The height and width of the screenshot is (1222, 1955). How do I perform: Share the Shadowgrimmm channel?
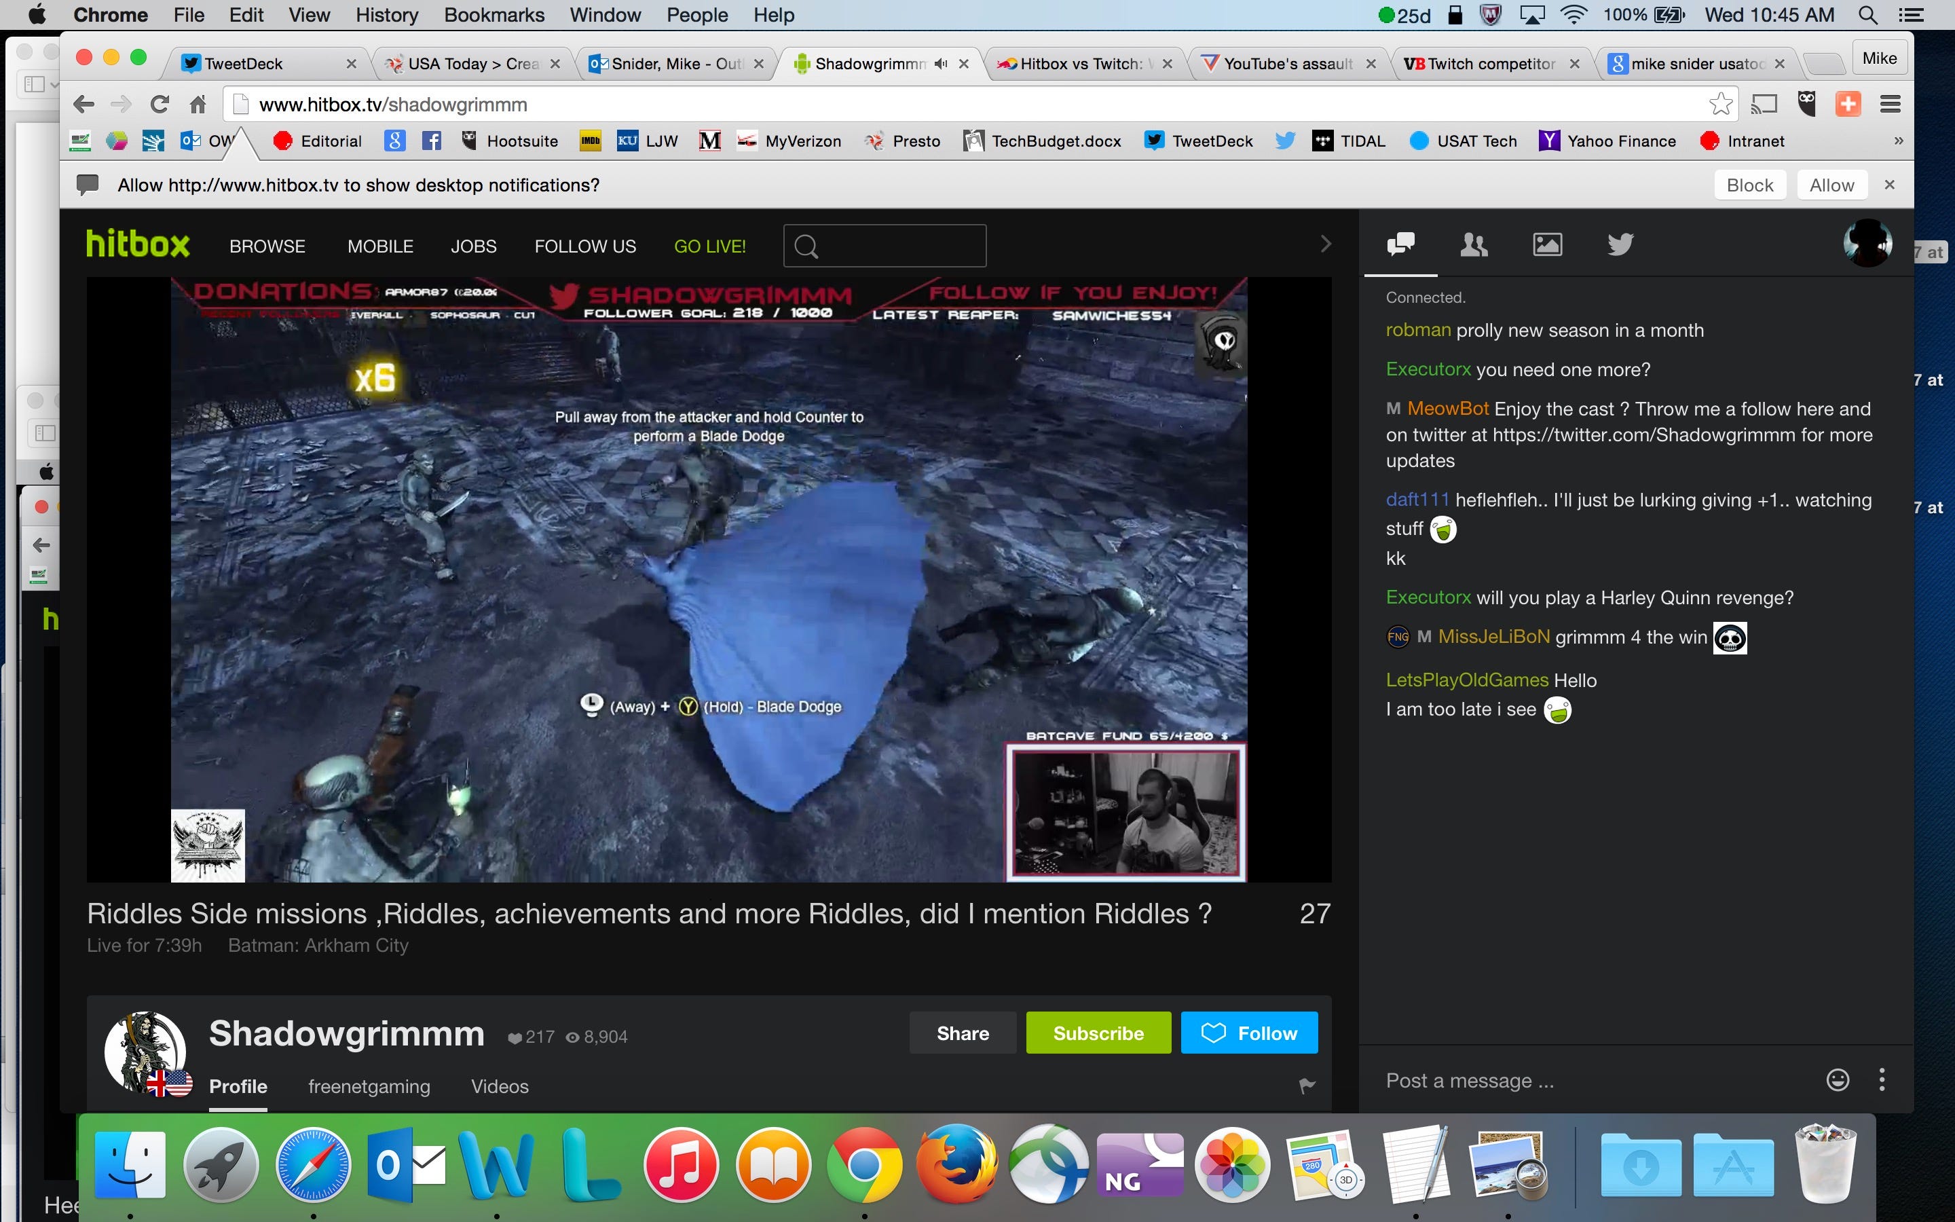(963, 1033)
